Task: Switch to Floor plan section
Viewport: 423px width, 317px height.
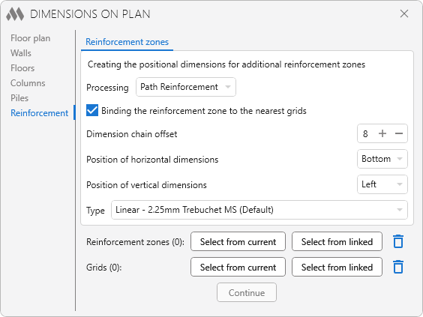Action: point(31,38)
